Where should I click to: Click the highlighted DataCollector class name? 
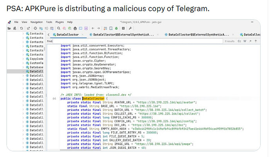tap(94, 98)
